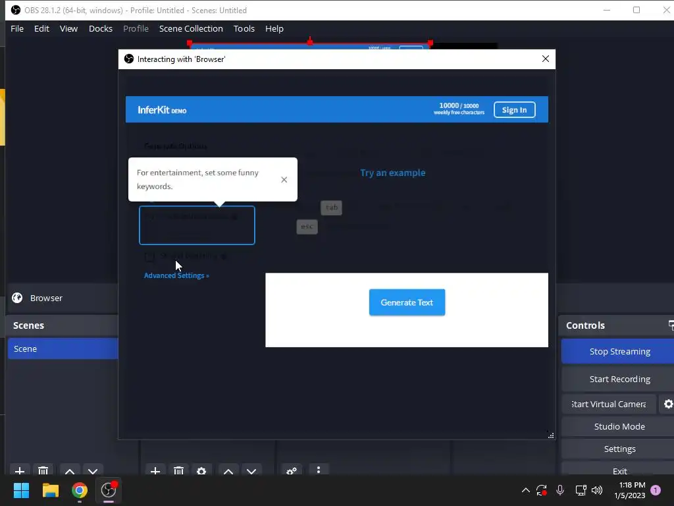Open the Docks menu
This screenshot has width=674, height=506.
pyautogui.click(x=101, y=28)
